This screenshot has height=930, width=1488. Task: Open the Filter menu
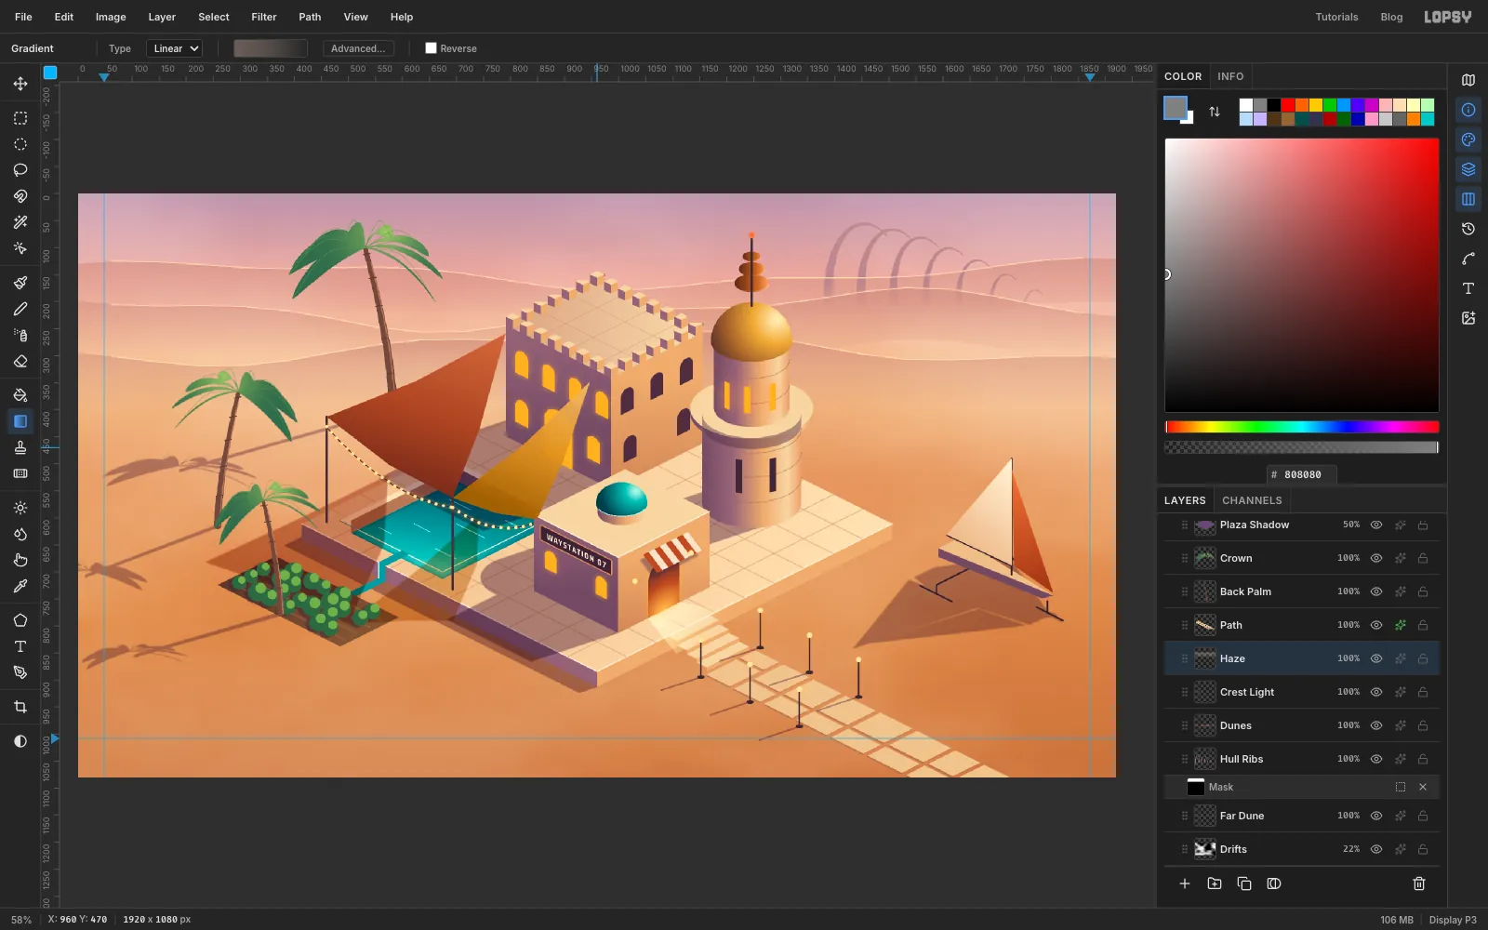[264, 17]
